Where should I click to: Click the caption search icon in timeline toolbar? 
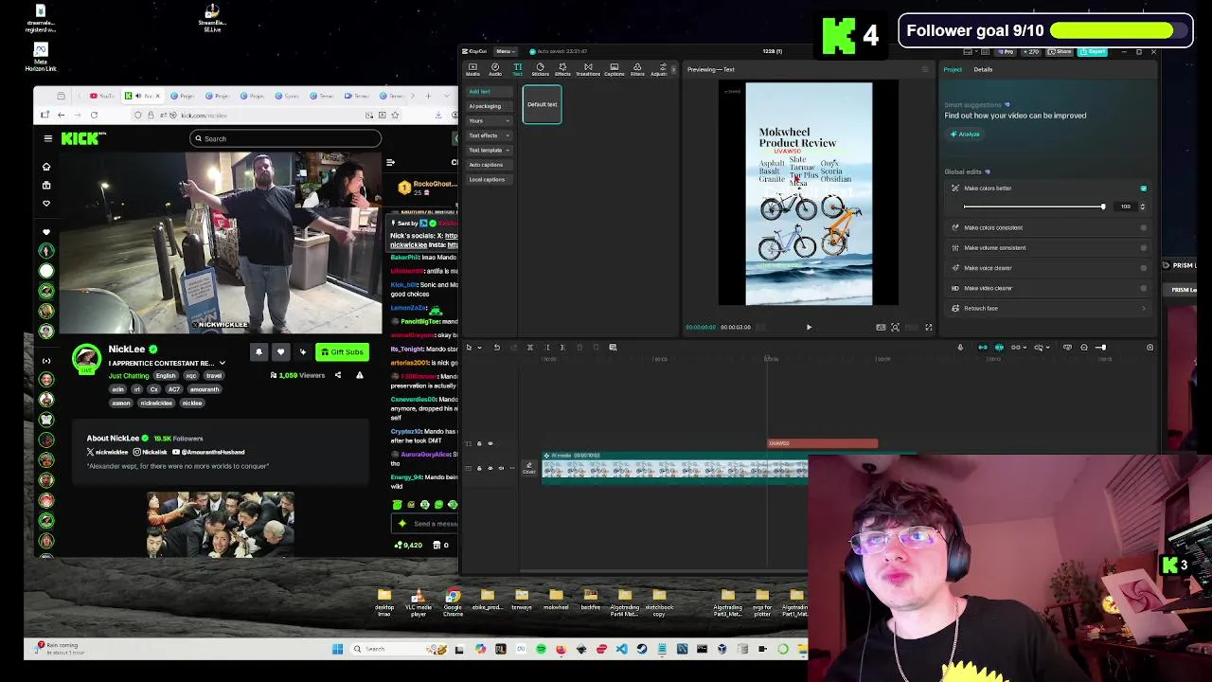tap(613, 348)
